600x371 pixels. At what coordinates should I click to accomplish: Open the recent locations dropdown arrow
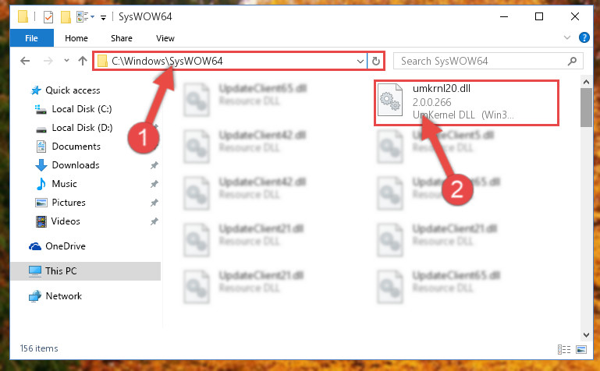pyautogui.click(x=66, y=60)
